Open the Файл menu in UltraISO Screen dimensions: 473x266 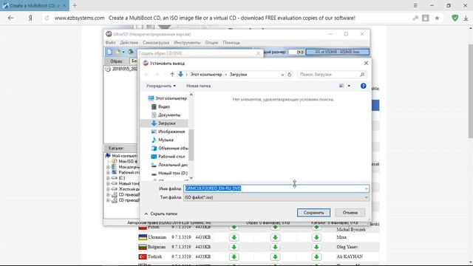[110, 43]
